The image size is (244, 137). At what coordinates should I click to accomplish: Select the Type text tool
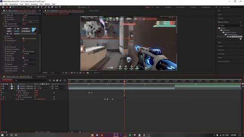click(x=42, y=7)
